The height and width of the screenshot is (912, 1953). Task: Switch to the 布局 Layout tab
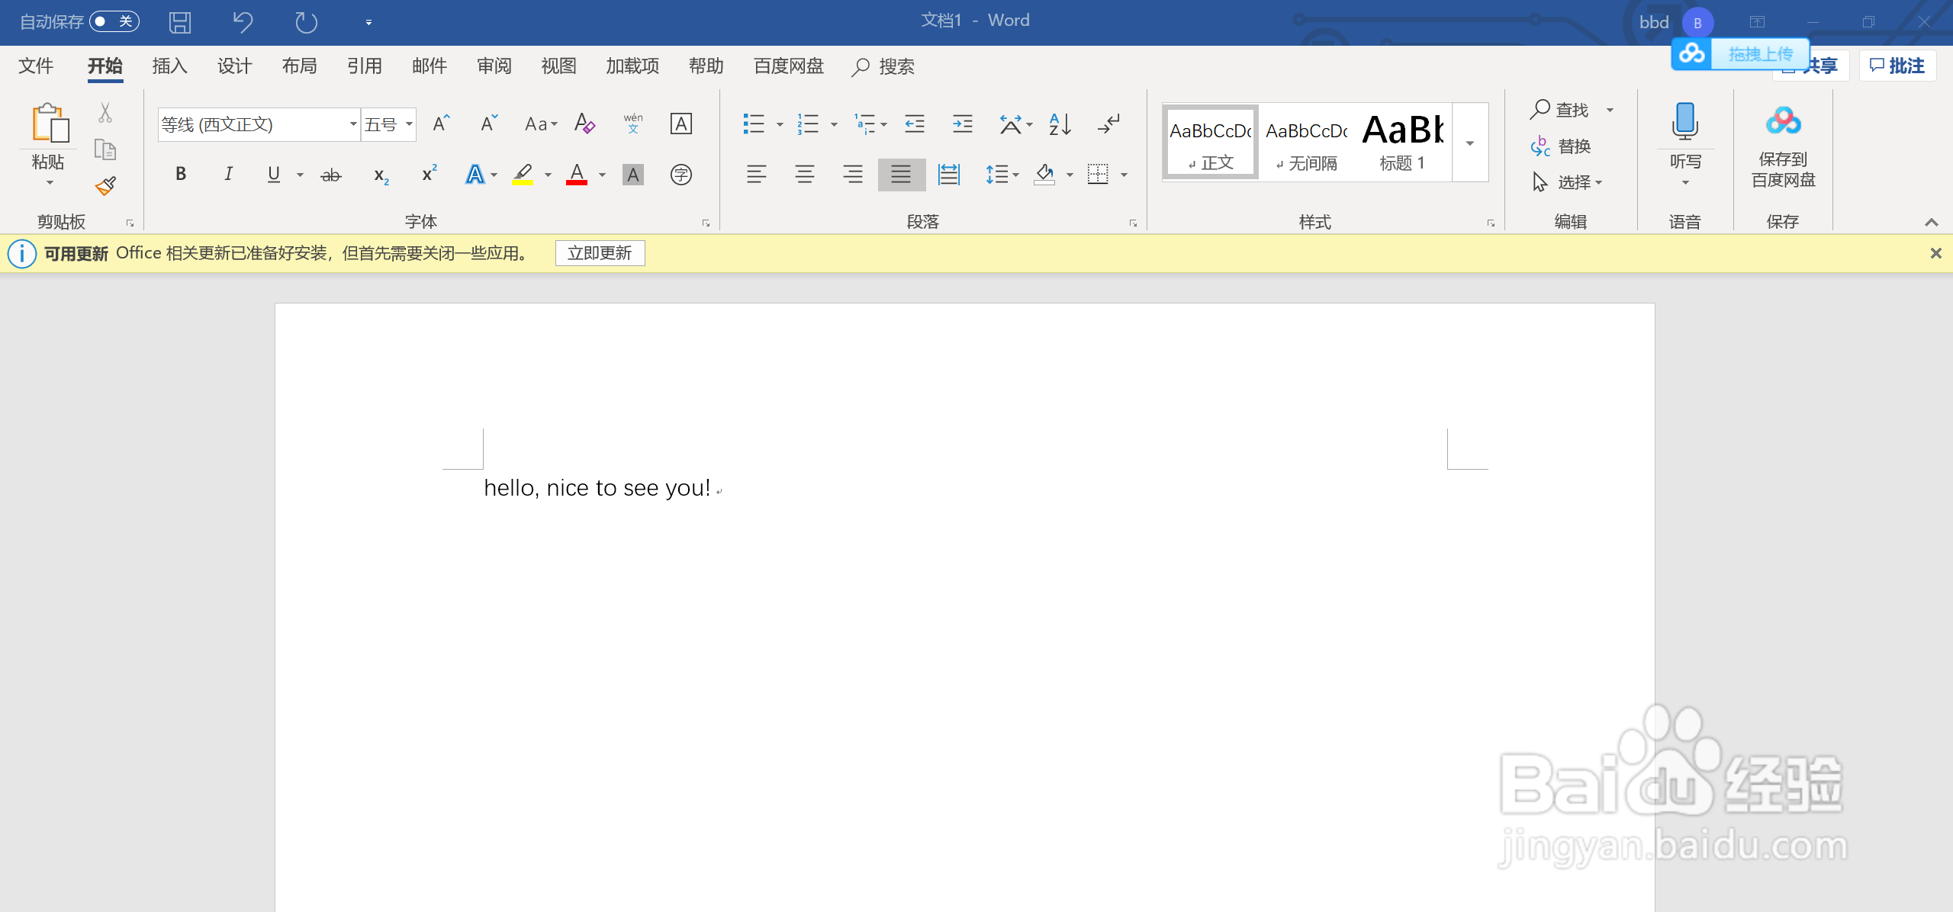pyautogui.click(x=299, y=66)
